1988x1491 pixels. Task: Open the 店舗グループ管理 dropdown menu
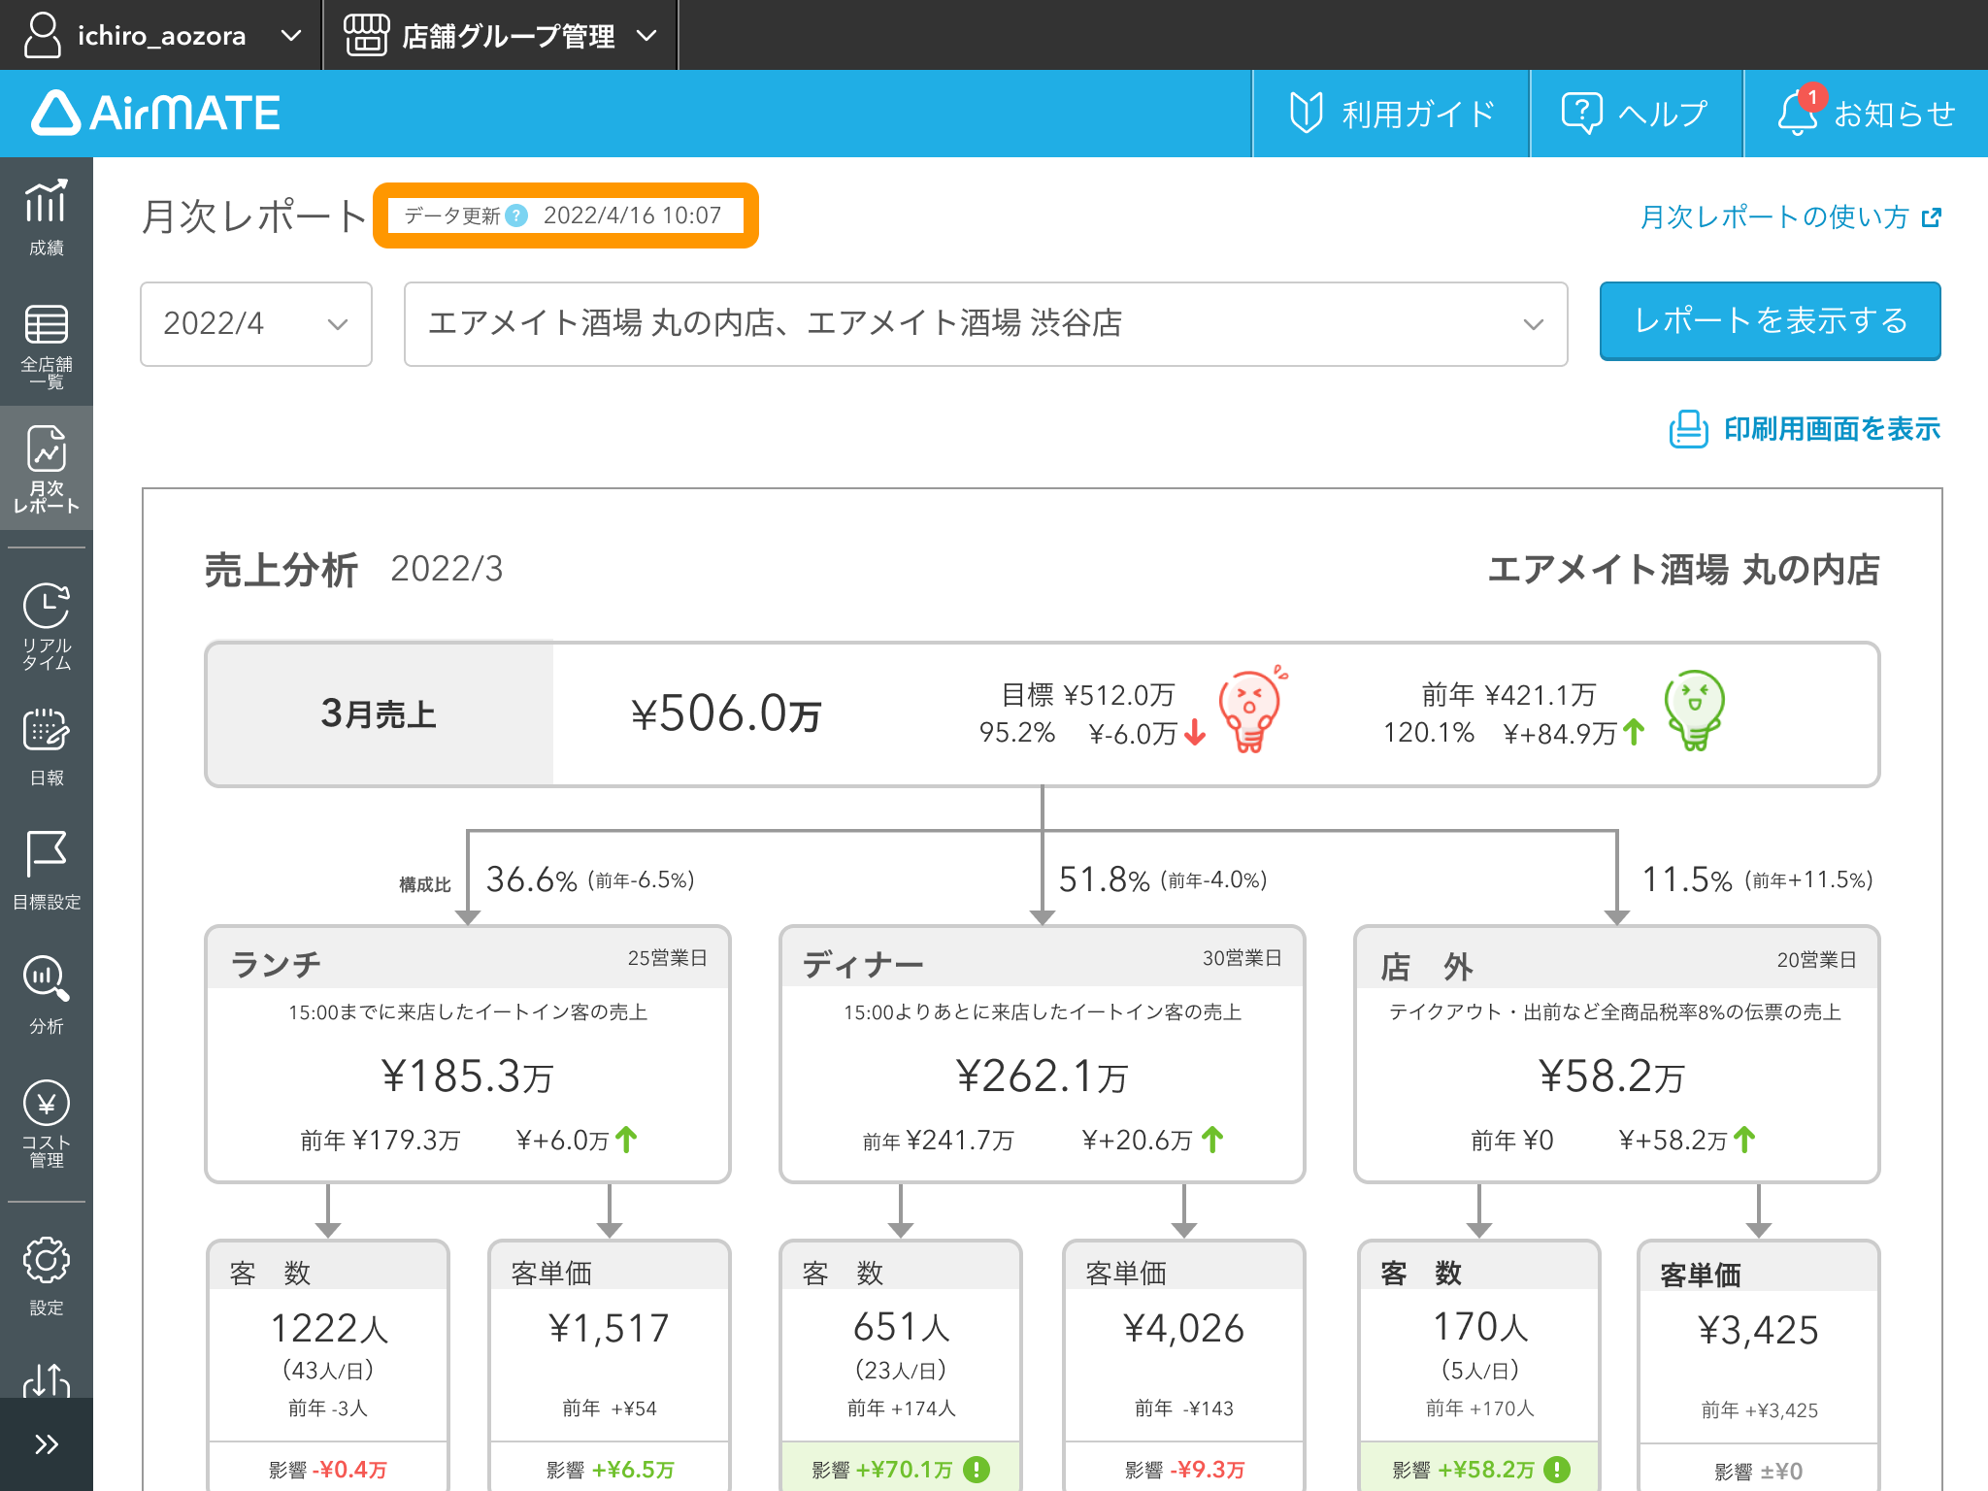(500, 35)
